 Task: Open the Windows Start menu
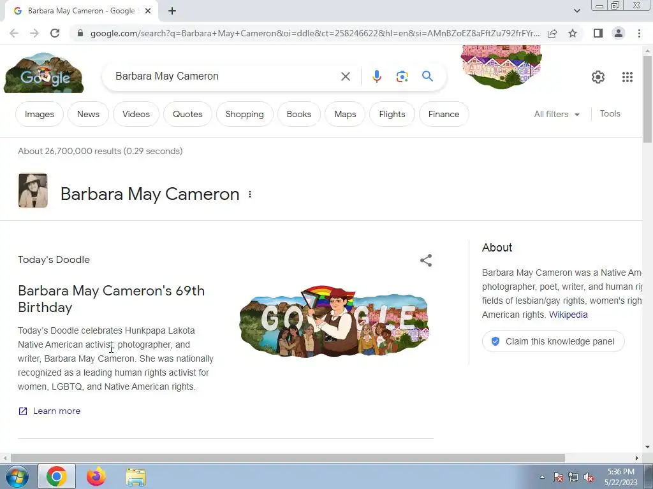coord(17,476)
